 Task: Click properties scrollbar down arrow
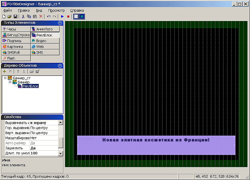60,153
